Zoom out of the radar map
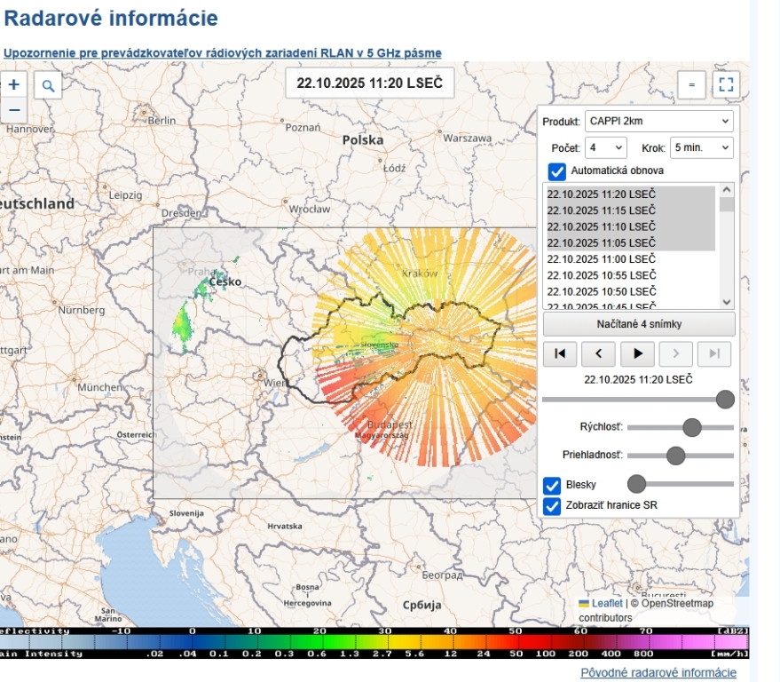780x682 pixels. (13, 110)
